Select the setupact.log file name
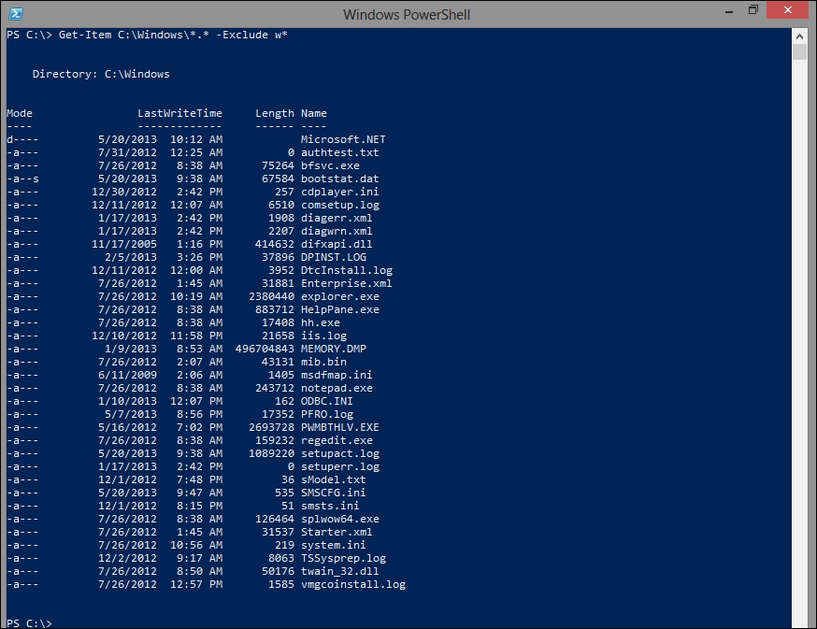The image size is (817, 629). [x=340, y=453]
